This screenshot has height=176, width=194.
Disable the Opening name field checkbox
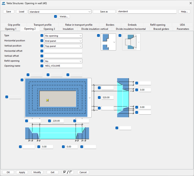coord(42,66)
